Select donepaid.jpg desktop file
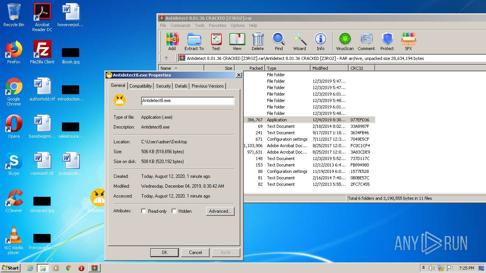Viewport: 486px width, 273px height. pyautogui.click(x=42, y=204)
